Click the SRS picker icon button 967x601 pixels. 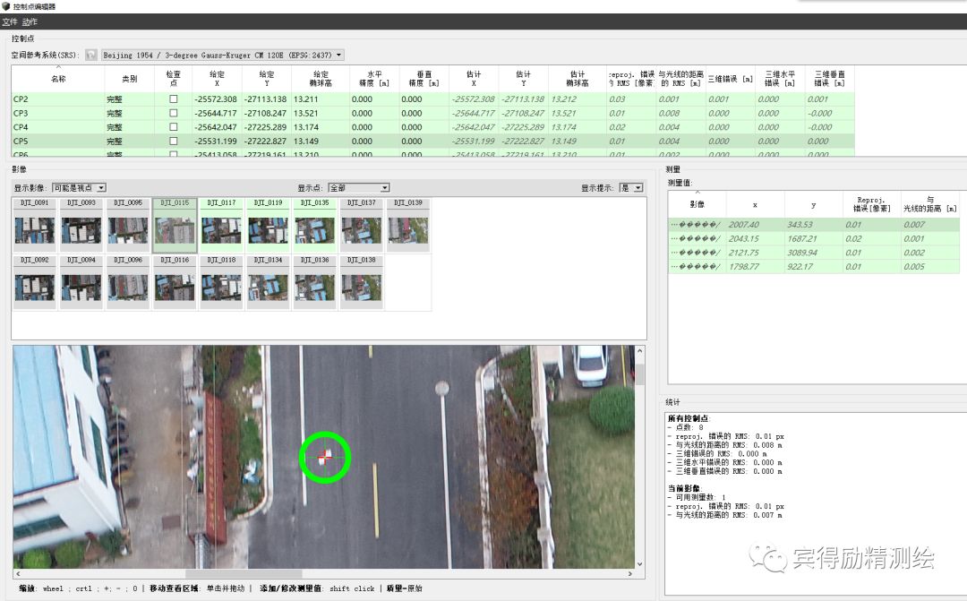[91, 55]
